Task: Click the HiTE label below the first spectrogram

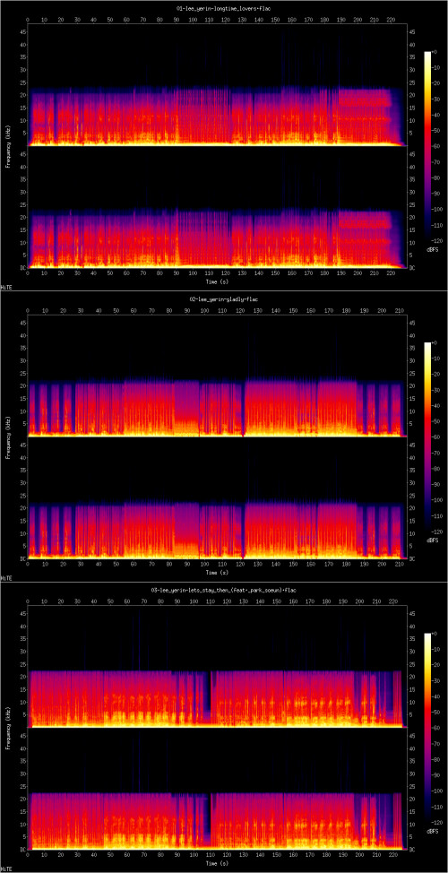Action: 6,288
